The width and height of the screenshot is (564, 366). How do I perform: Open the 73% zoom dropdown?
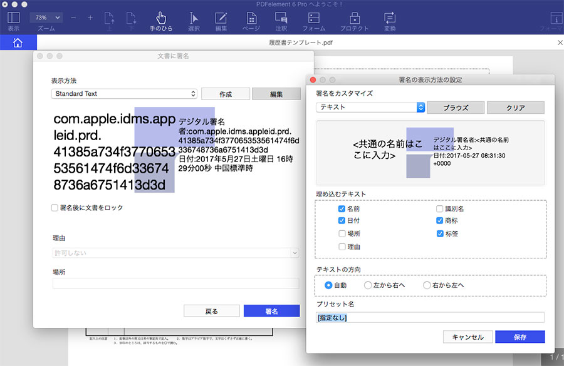pyautogui.click(x=47, y=18)
